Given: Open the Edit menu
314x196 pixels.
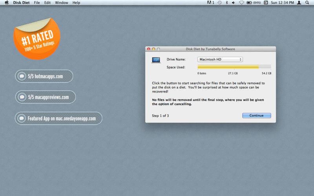Looking at the screenshot, I should (47, 3).
